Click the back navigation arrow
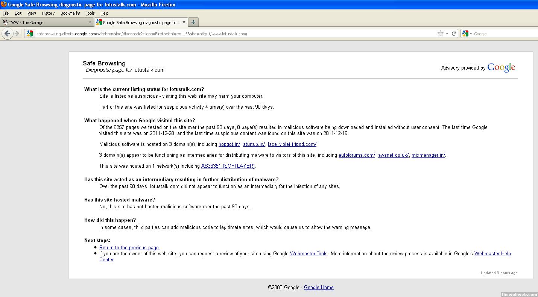This screenshot has width=538, height=297. [7, 33]
